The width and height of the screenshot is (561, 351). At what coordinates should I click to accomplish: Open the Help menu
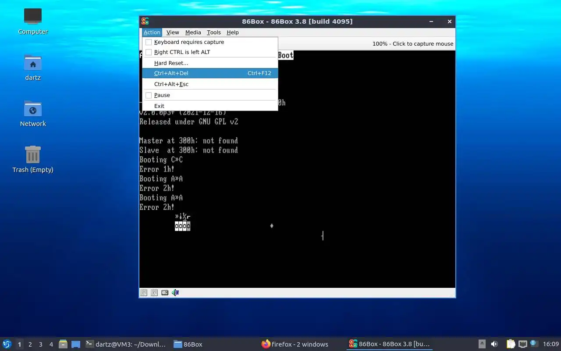click(x=233, y=32)
